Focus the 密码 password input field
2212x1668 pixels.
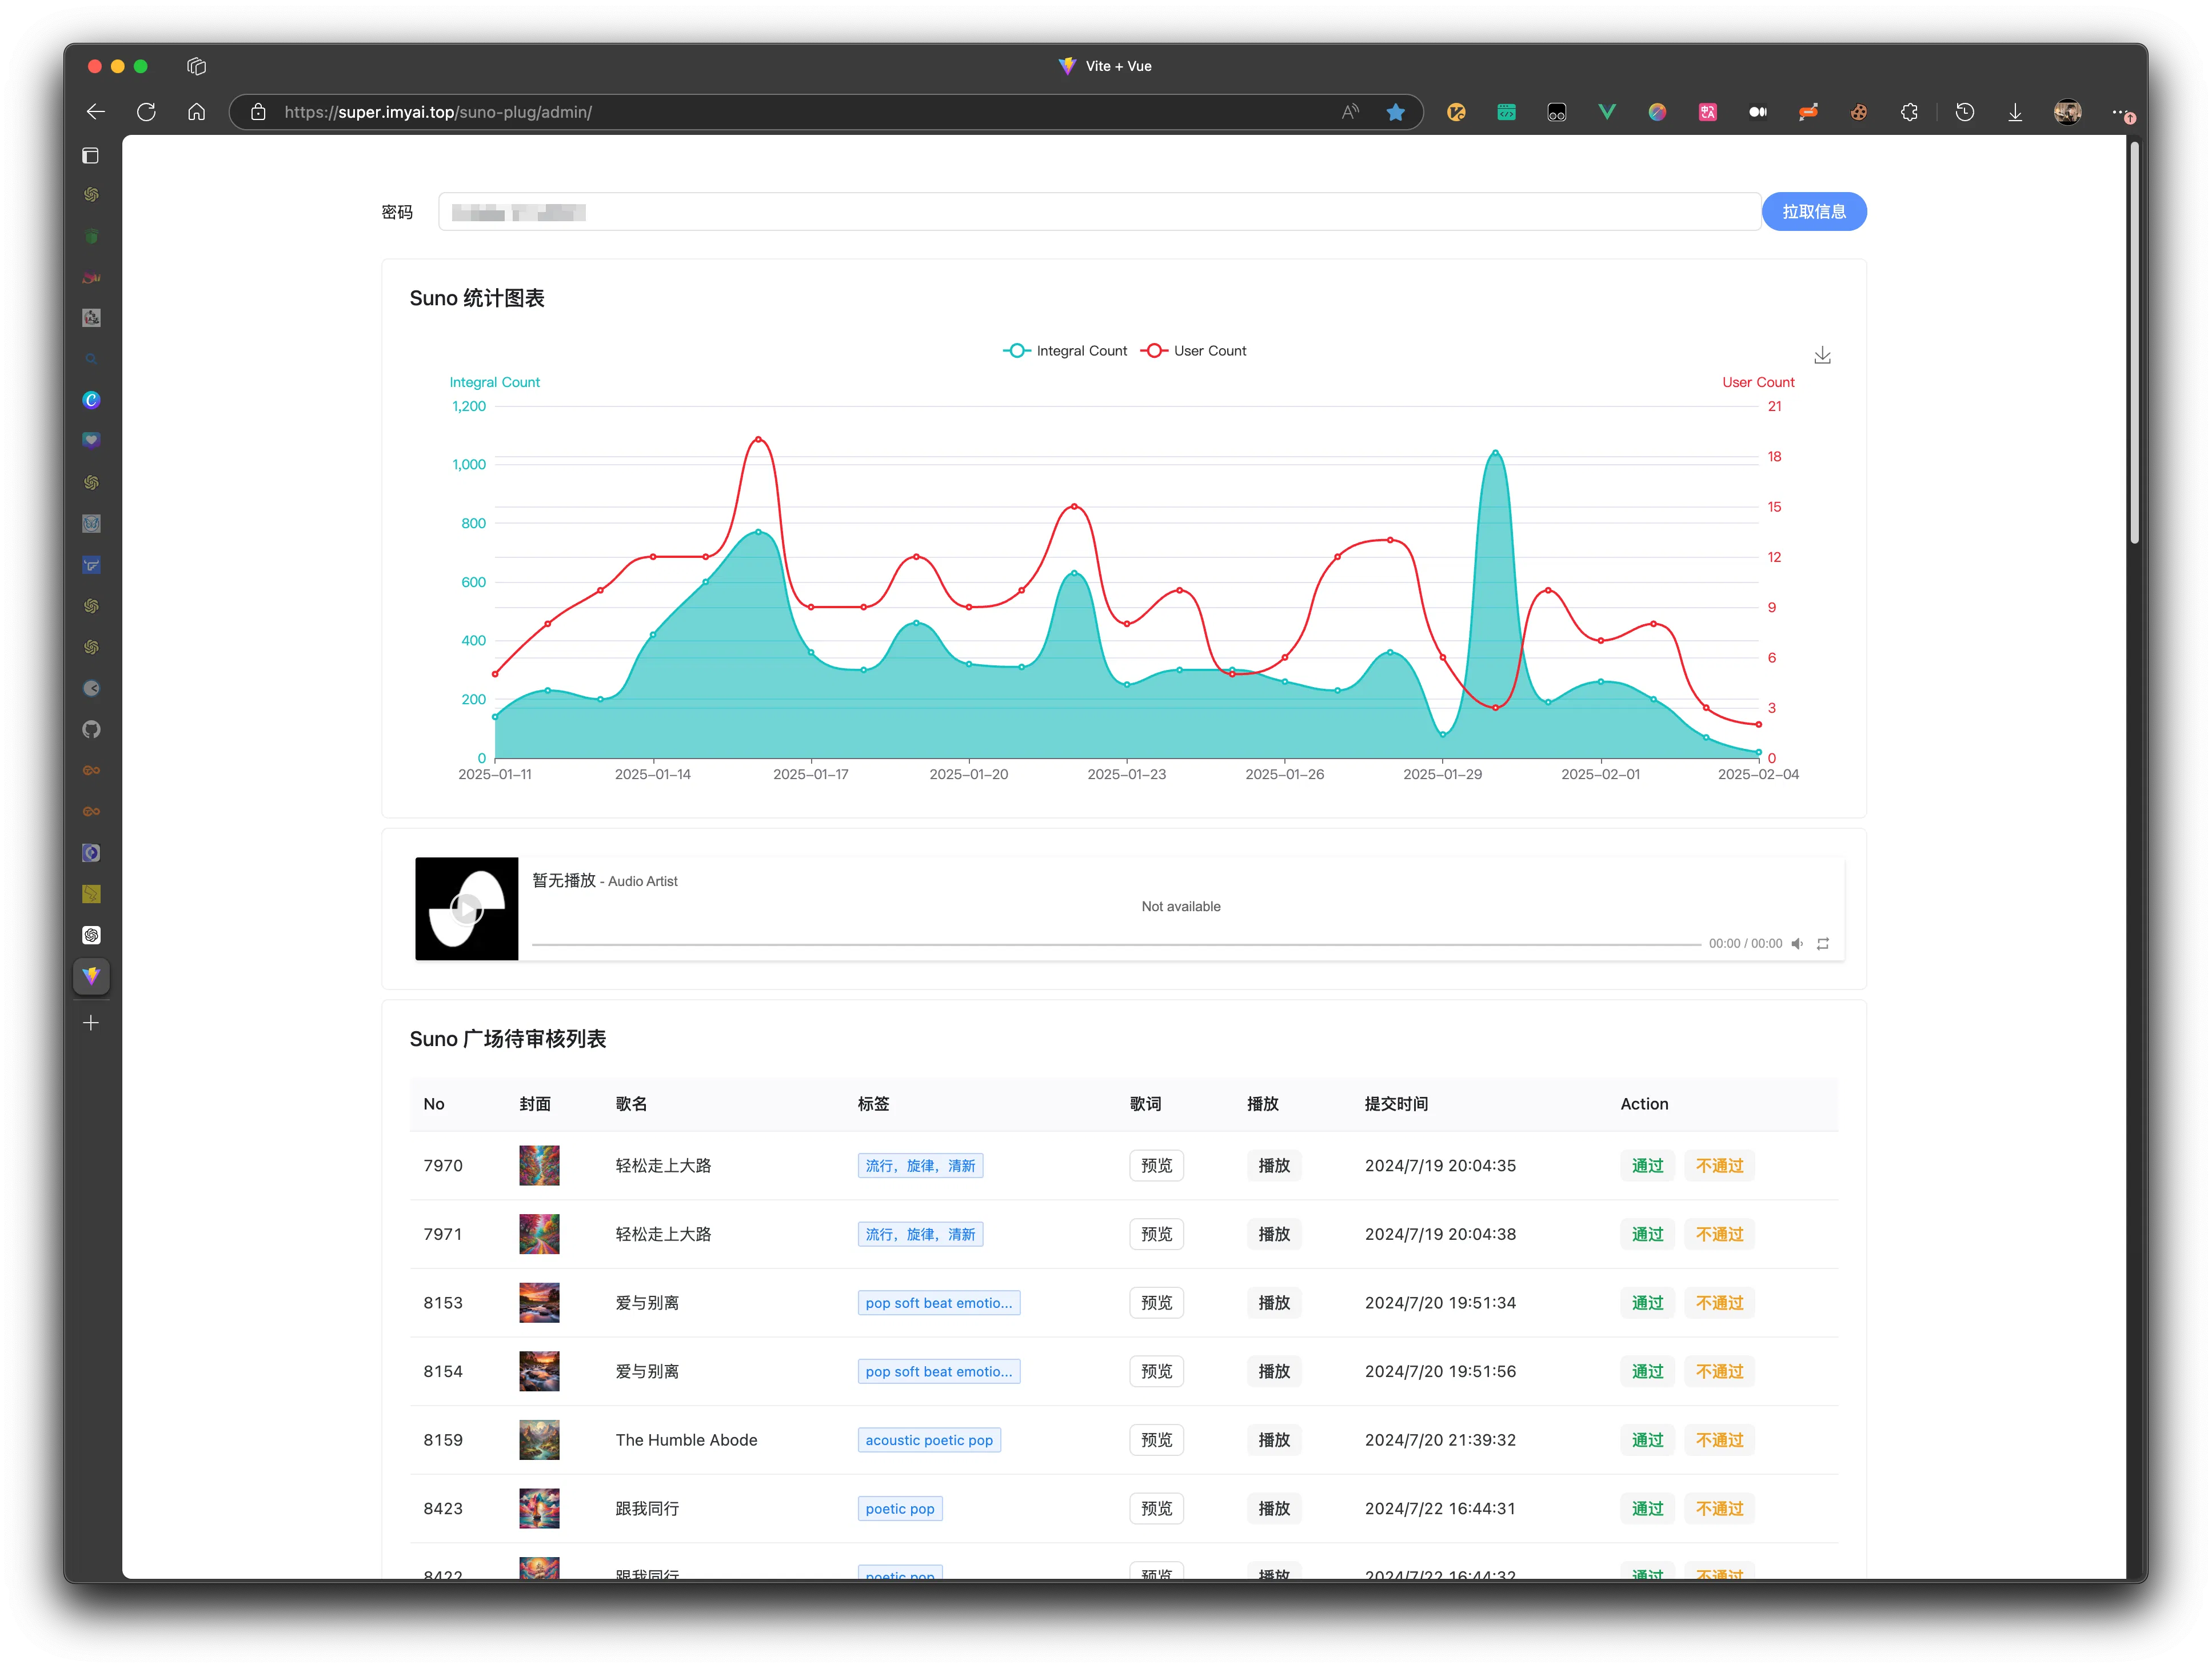tap(1099, 212)
